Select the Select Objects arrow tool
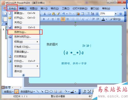The width and height of the screenshot is (128, 100). click(x=16, y=92)
